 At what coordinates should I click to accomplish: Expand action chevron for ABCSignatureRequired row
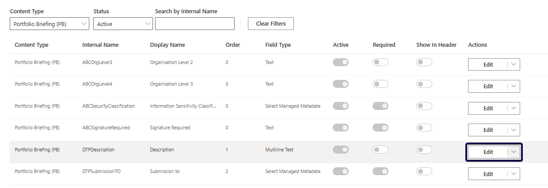[514, 130]
